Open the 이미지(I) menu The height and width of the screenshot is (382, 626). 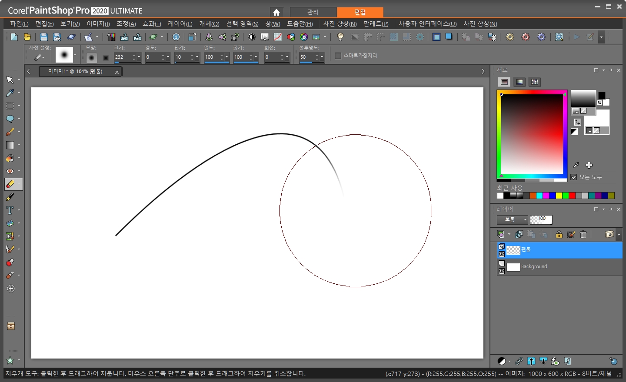coord(98,24)
